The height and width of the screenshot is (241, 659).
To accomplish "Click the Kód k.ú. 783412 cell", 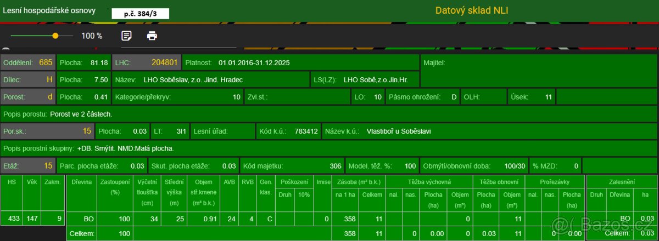I will [x=288, y=131].
